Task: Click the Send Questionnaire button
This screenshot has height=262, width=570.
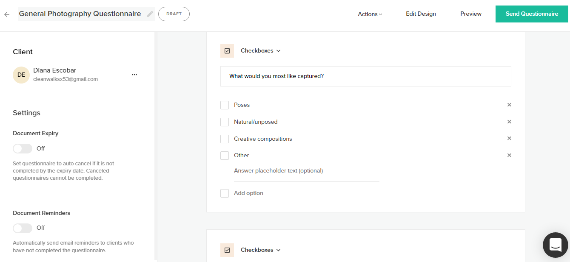Action: pyautogui.click(x=532, y=14)
